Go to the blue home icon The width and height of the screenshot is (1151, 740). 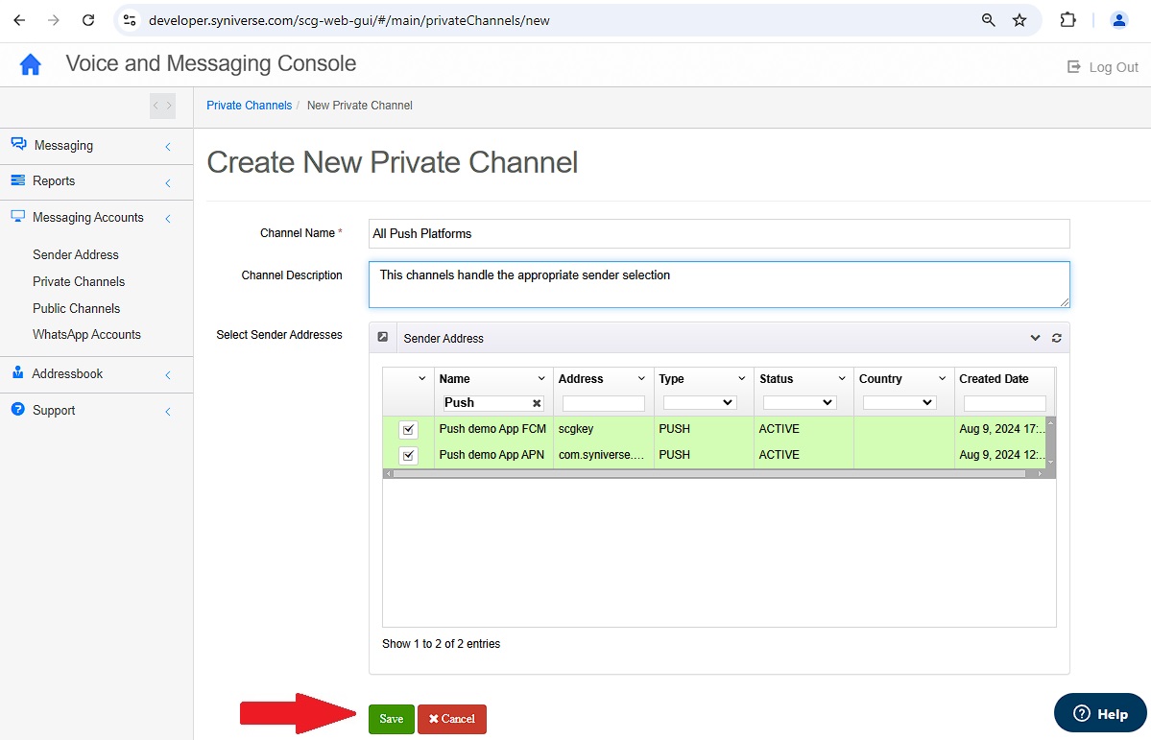pos(30,64)
